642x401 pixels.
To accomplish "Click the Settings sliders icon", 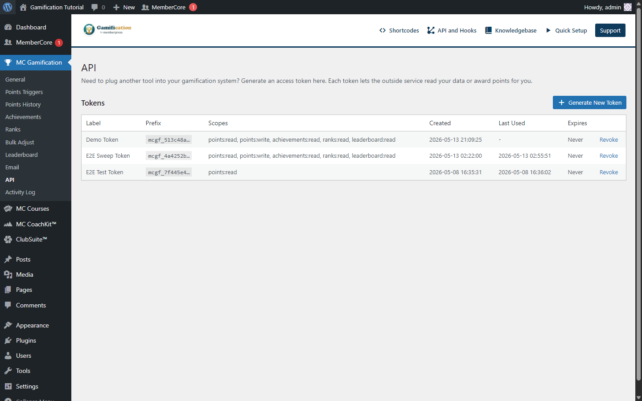I will tap(8, 386).
